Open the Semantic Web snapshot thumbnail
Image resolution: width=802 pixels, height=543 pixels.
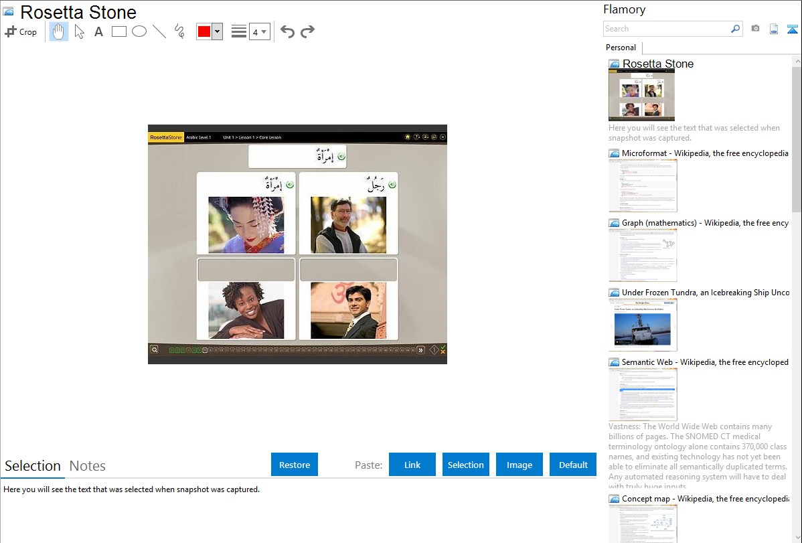pyautogui.click(x=643, y=394)
